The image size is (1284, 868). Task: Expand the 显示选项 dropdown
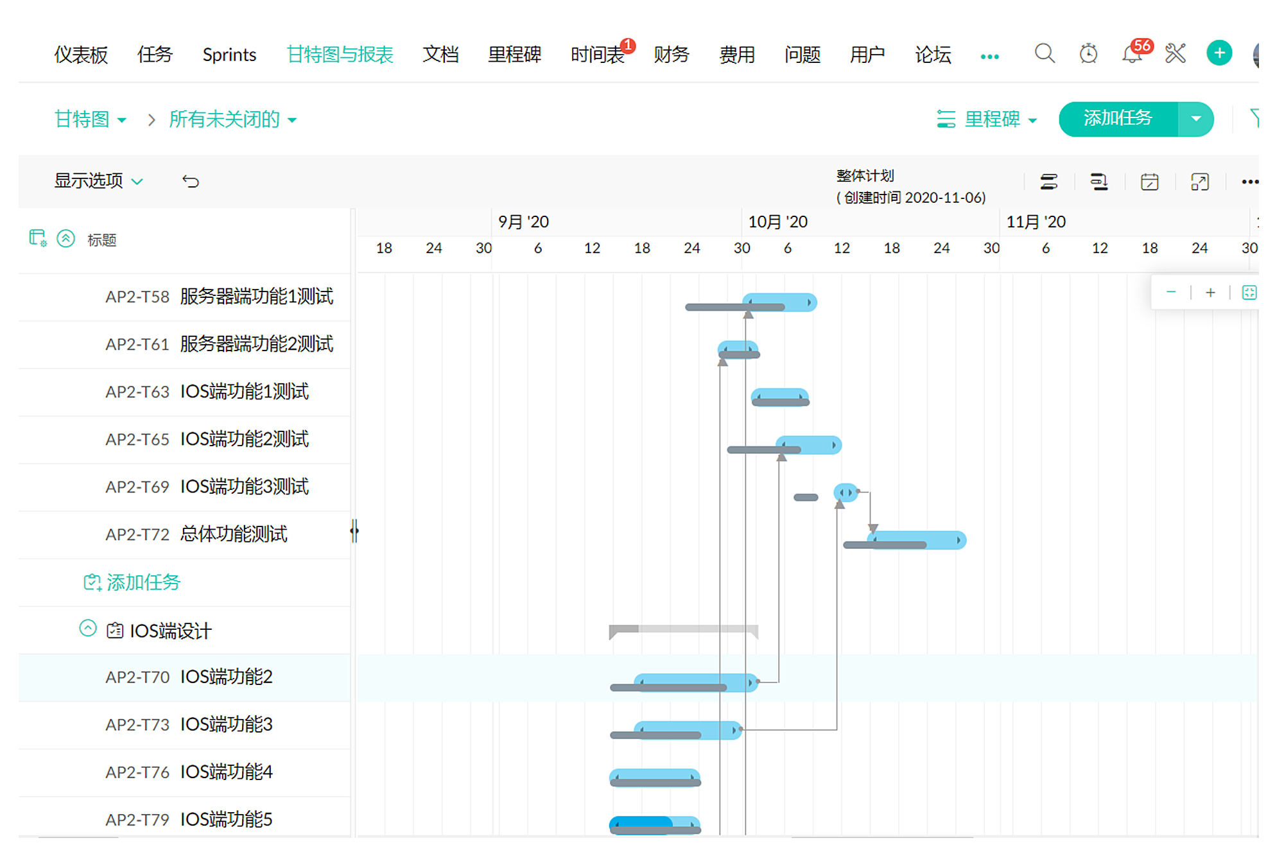pyautogui.click(x=98, y=181)
